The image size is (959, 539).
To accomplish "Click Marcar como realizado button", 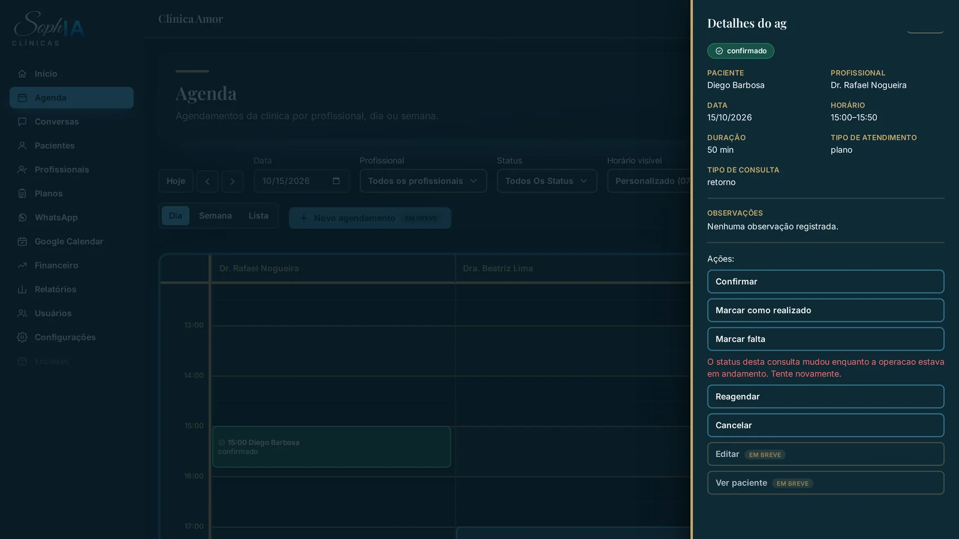I will pyautogui.click(x=825, y=310).
